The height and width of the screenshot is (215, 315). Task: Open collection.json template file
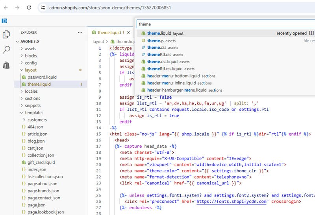coord(51,155)
